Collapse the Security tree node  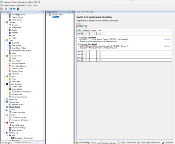[x=5, y=76]
